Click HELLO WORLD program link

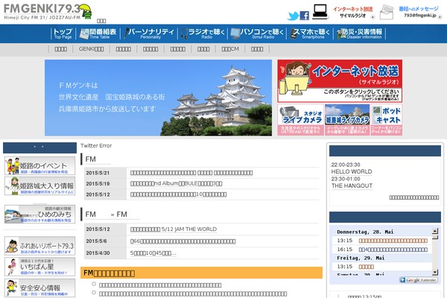(352, 171)
